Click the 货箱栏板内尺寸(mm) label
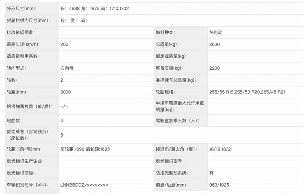Screen dimensions: 307x194 28,20
